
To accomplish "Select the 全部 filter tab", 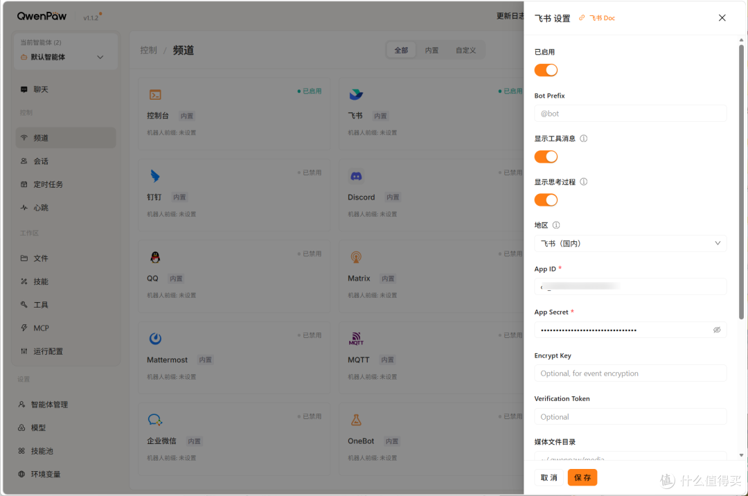I will 401,50.
